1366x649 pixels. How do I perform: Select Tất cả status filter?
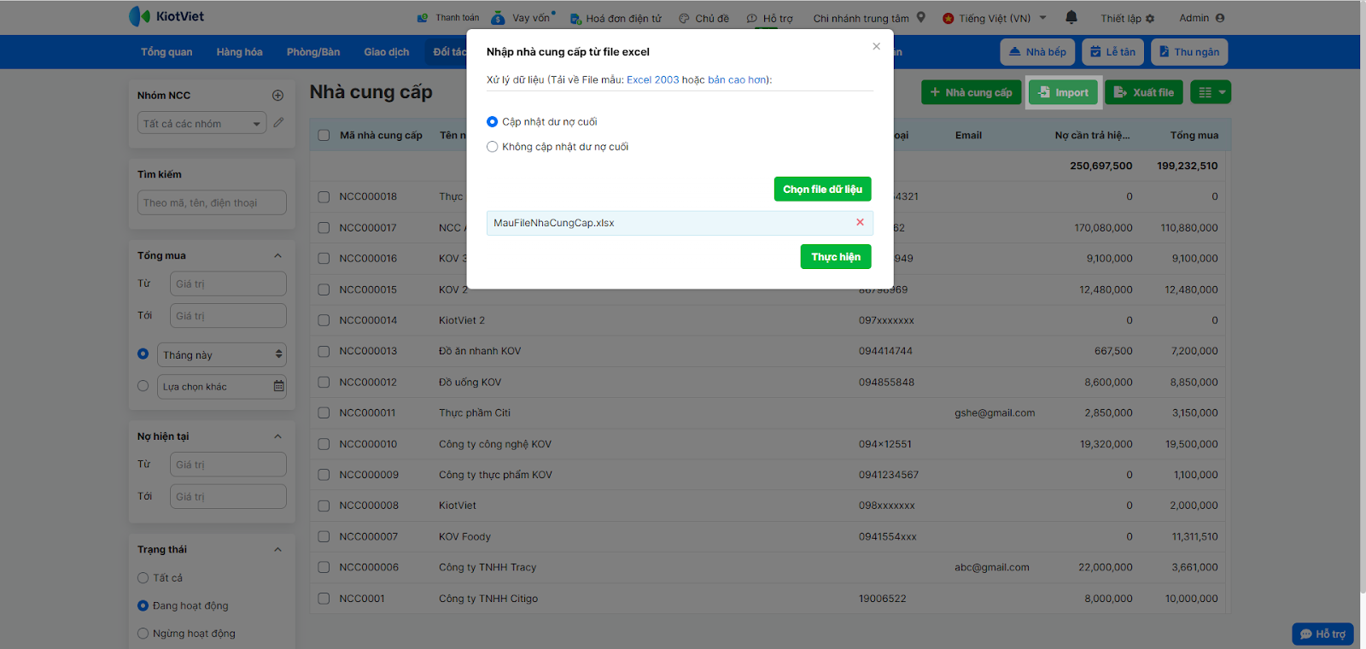coord(143,578)
